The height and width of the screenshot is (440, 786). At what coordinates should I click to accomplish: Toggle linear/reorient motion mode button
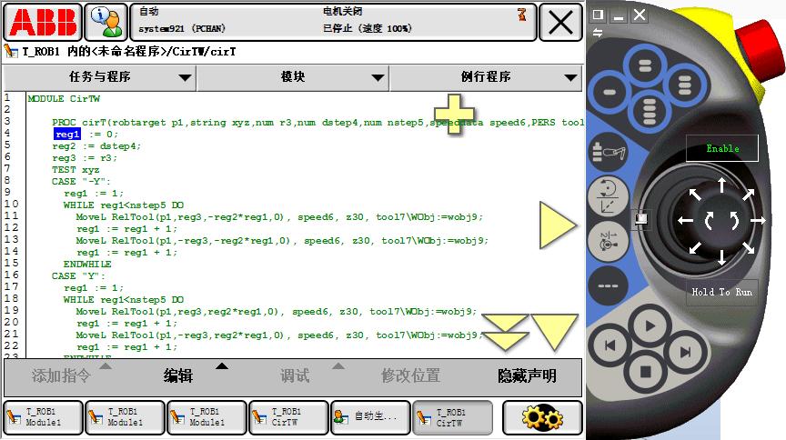coord(608,196)
